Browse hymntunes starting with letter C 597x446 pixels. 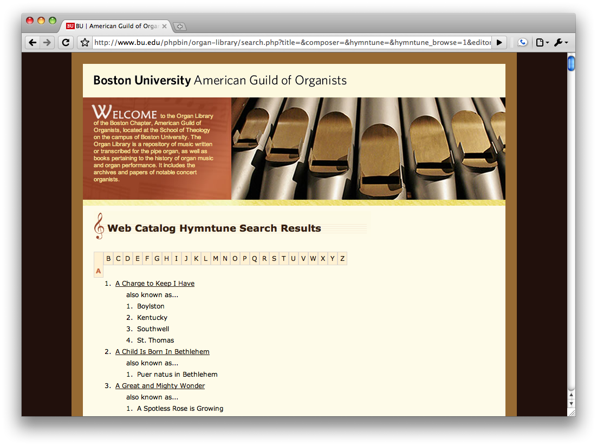tap(118, 258)
